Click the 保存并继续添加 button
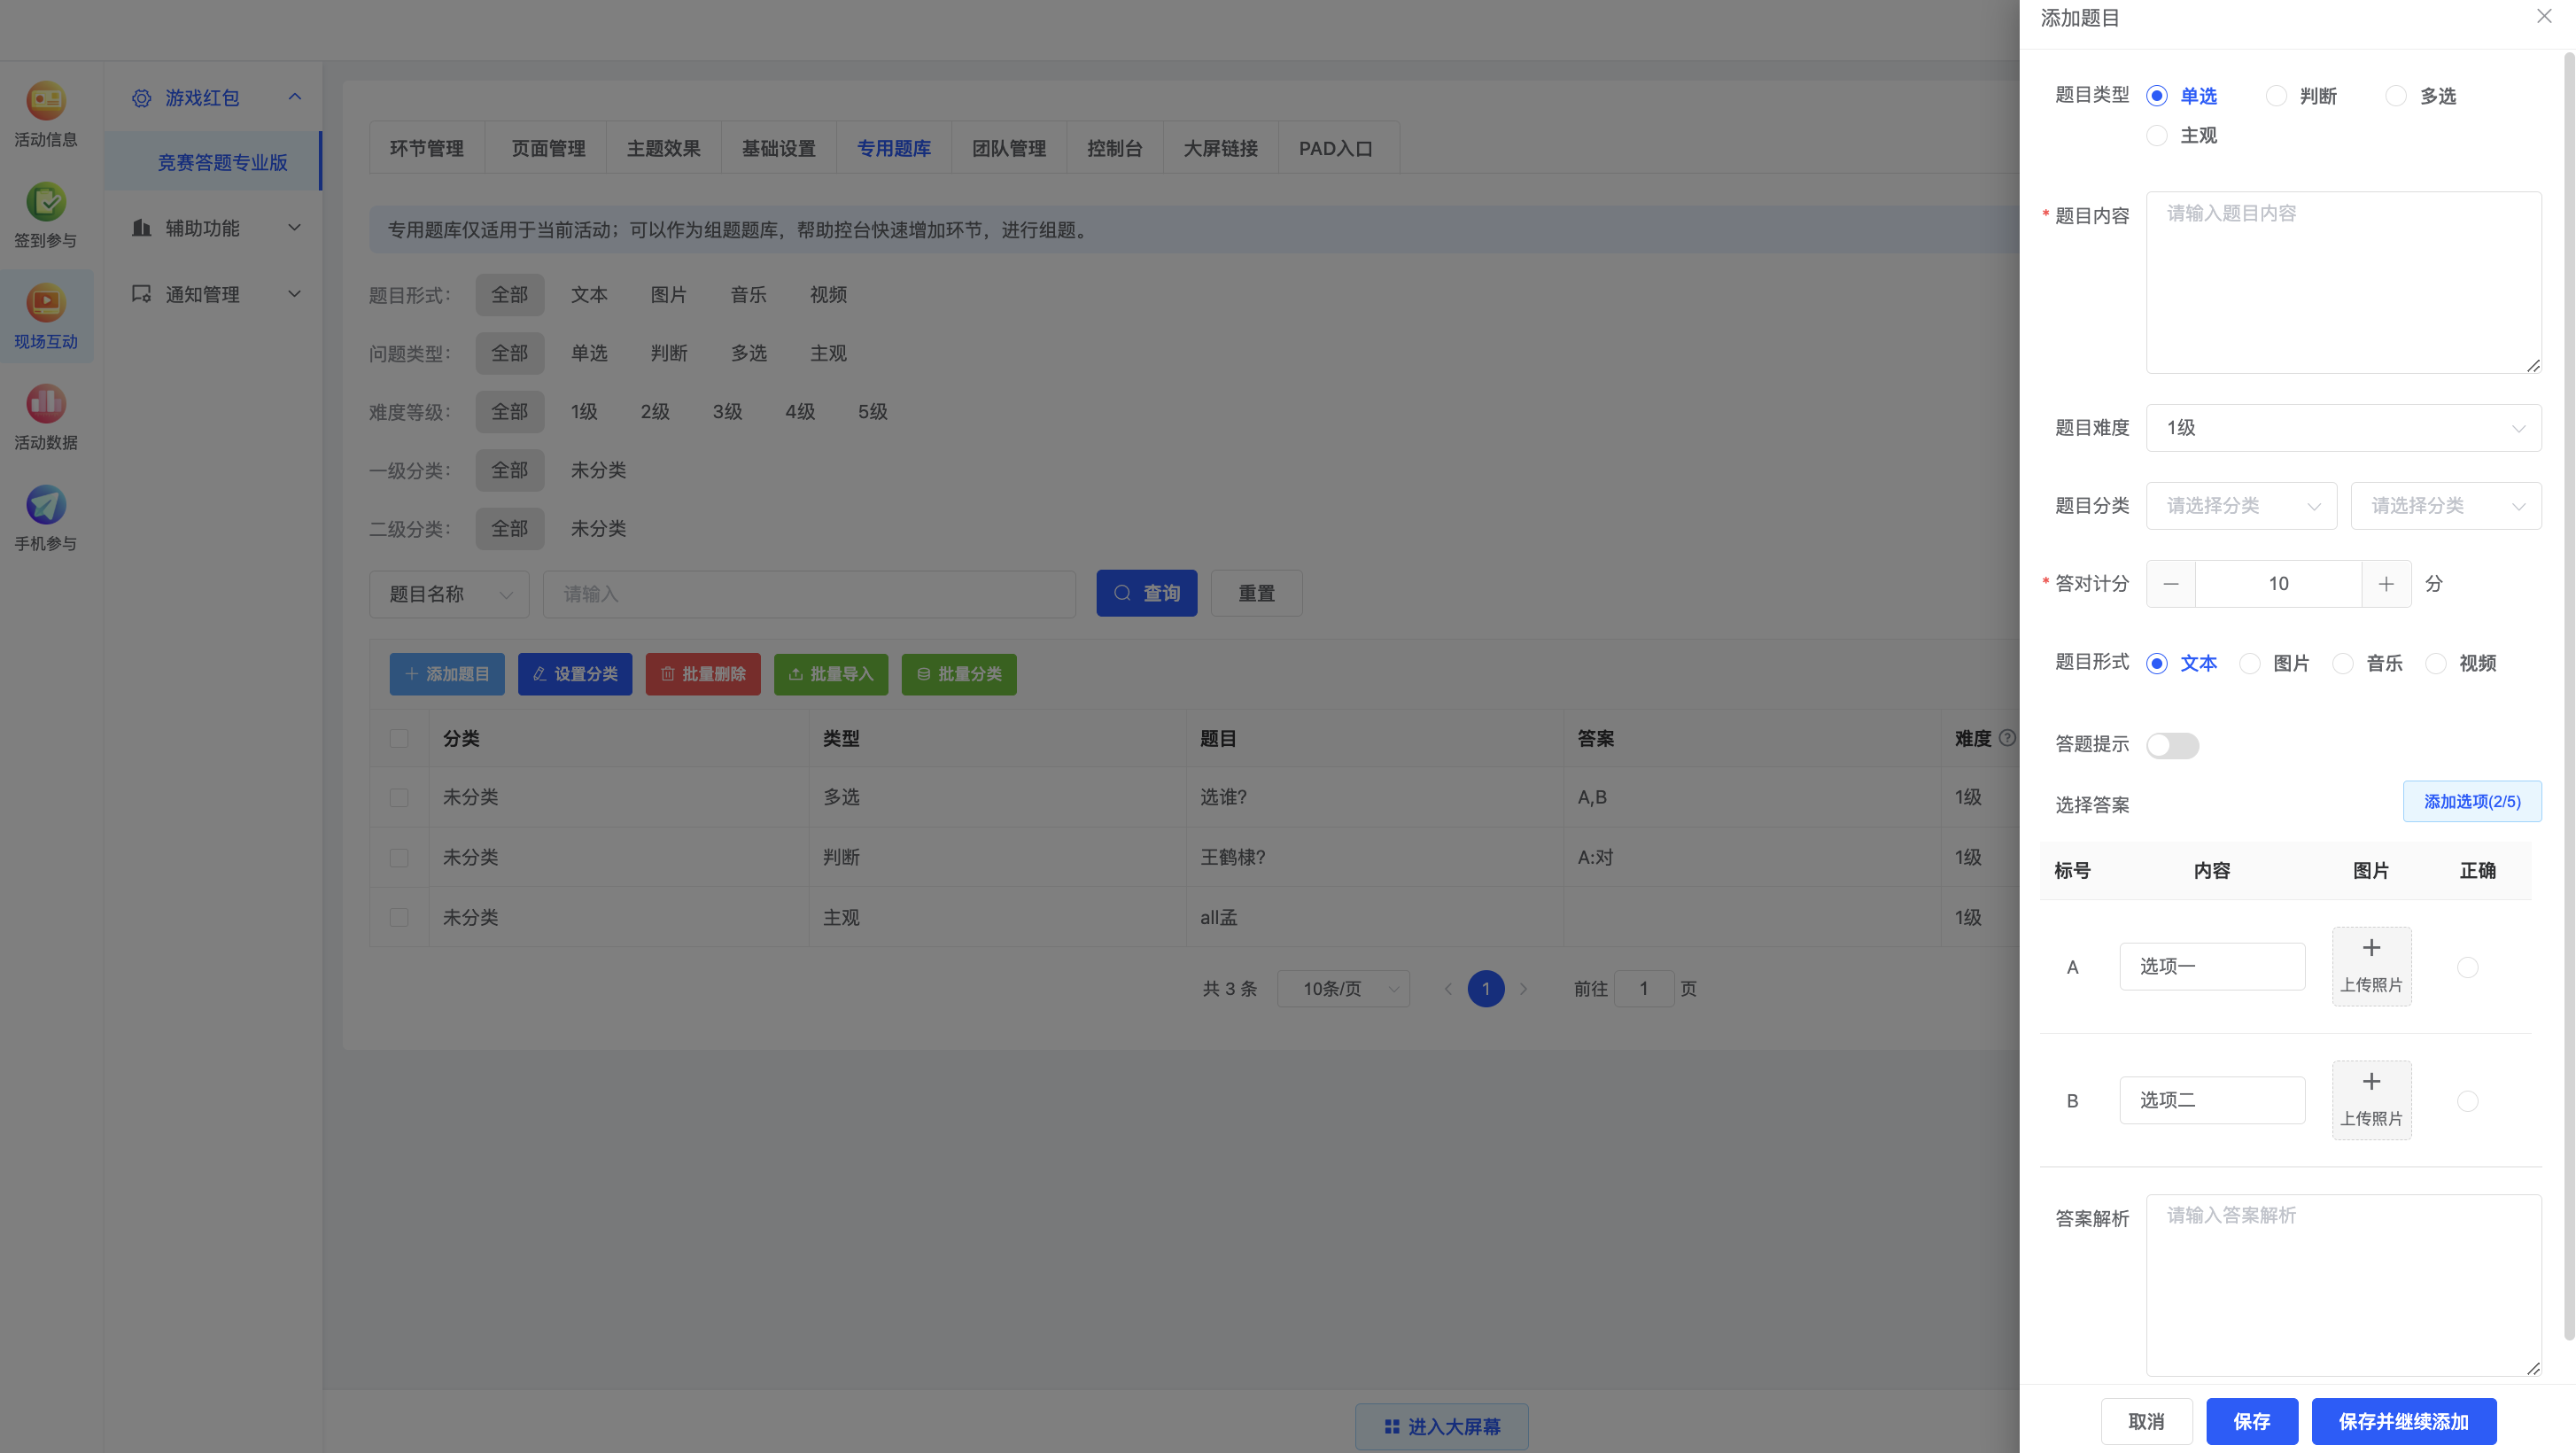The height and width of the screenshot is (1453, 2576). point(2403,1421)
